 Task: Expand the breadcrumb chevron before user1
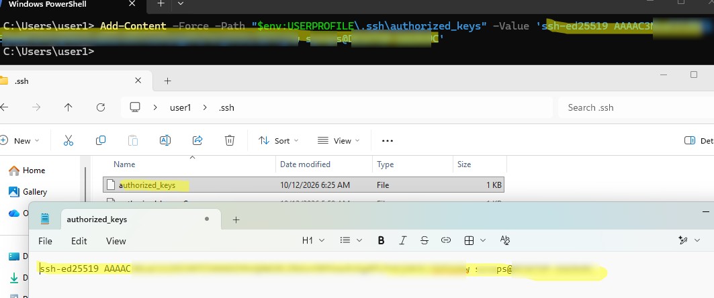pos(155,108)
